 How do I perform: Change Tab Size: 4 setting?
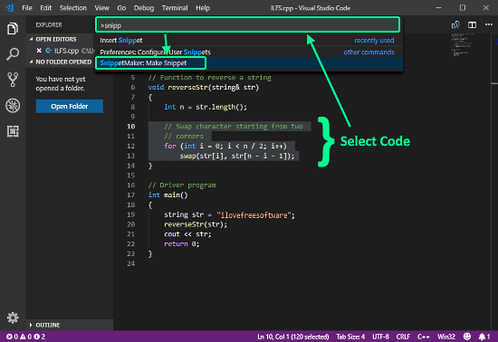point(350,337)
